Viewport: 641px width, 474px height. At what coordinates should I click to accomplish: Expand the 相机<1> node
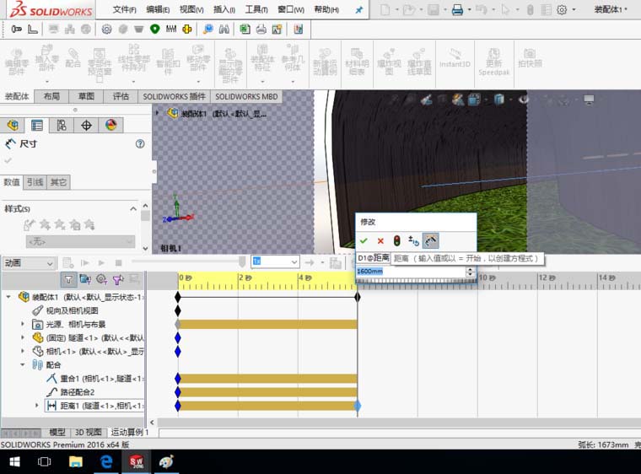coord(23,351)
